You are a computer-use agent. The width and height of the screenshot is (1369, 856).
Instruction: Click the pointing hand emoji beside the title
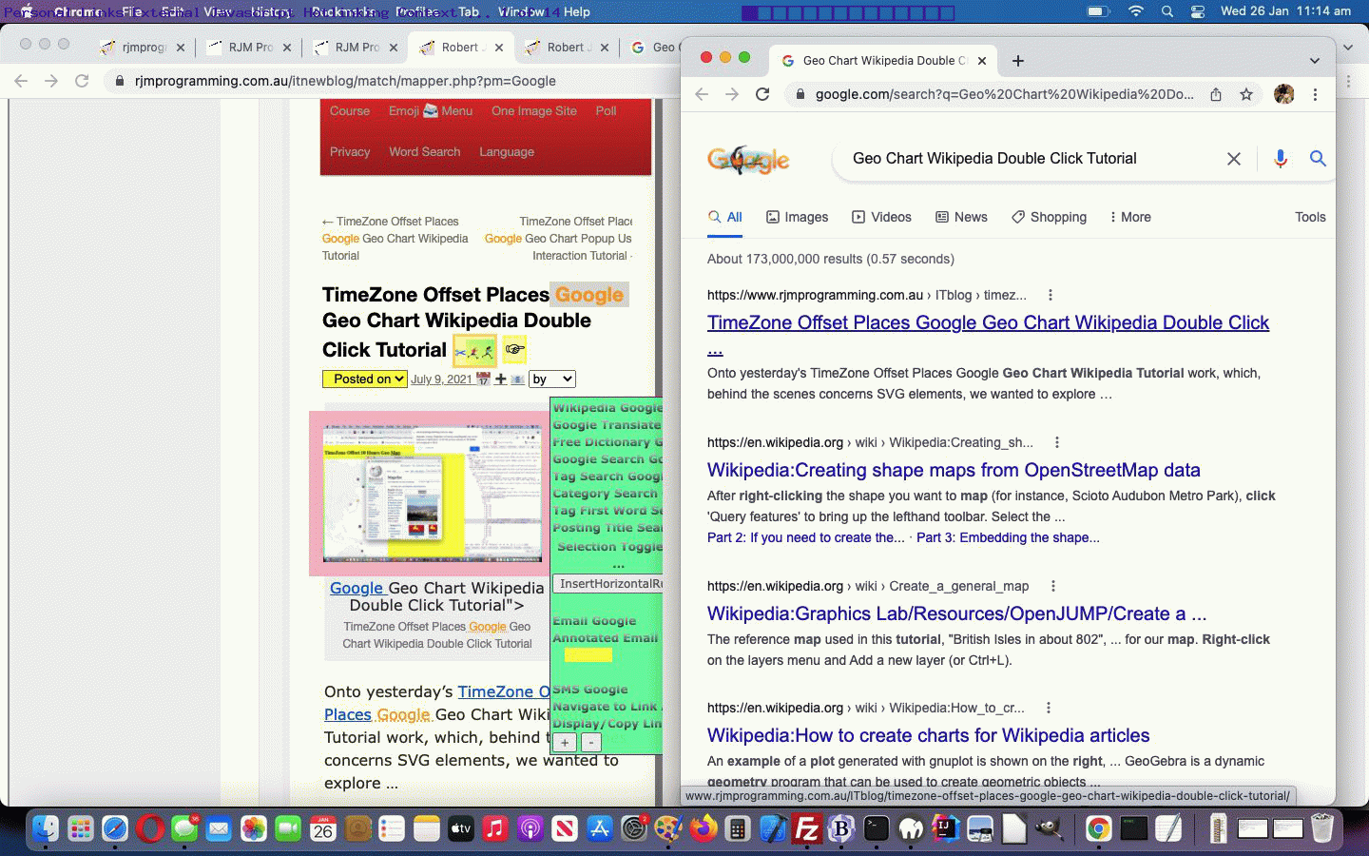click(514, 349)
